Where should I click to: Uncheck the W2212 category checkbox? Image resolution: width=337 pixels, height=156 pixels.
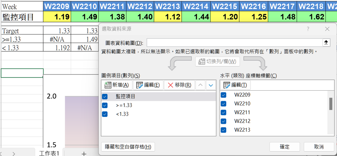point(223,121)
